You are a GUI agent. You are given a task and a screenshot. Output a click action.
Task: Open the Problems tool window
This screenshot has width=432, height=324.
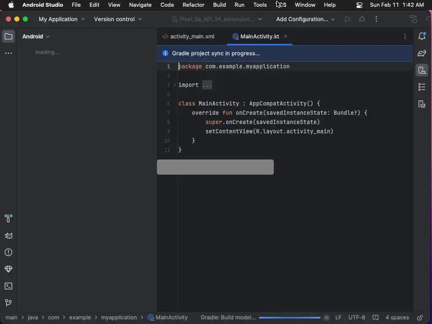click(x=8, y=252)
